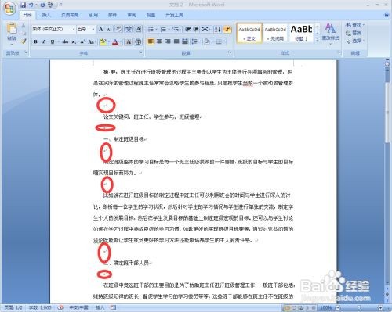Click the proofing errors status icon

click(x=60, y=307)
